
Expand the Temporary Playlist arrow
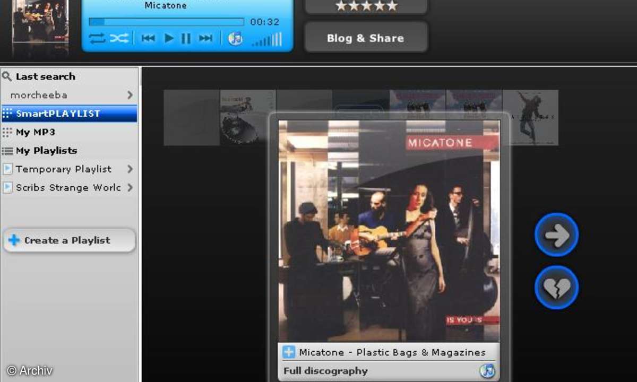pyautogui.click(x=130, y=169)
